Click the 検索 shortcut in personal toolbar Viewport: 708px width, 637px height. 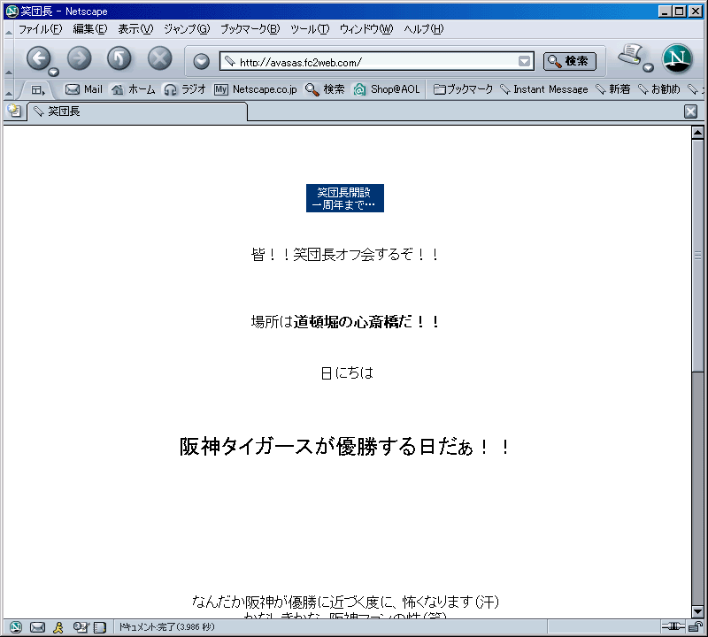325,89
